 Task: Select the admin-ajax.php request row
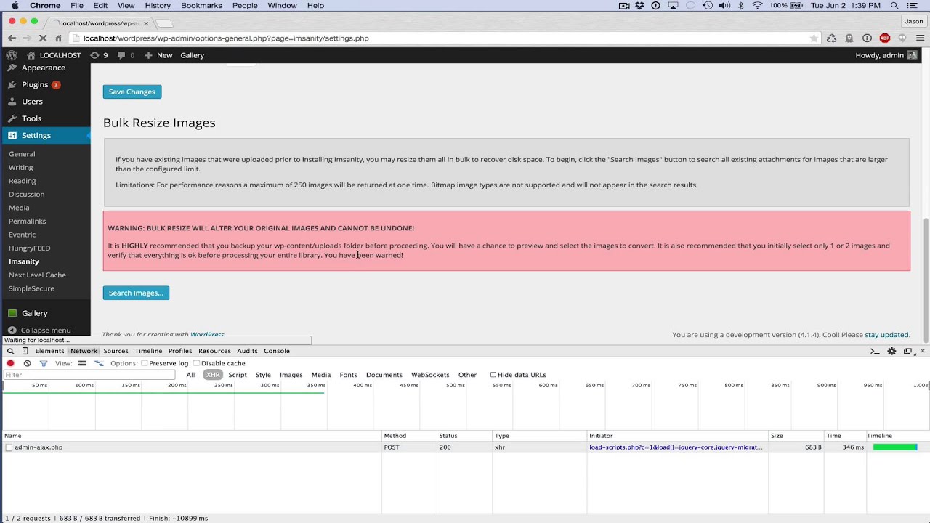(x=465, y=447)
